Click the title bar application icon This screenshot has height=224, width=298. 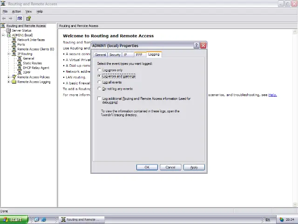[3, 4]
